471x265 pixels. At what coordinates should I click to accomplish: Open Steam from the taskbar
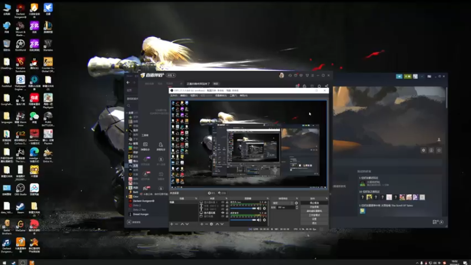[x=14, y=263]
